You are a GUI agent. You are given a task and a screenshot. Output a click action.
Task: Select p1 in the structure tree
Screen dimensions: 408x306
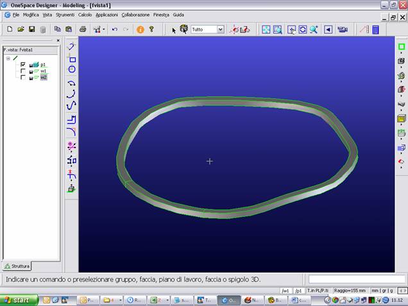[x=43, y=65]
